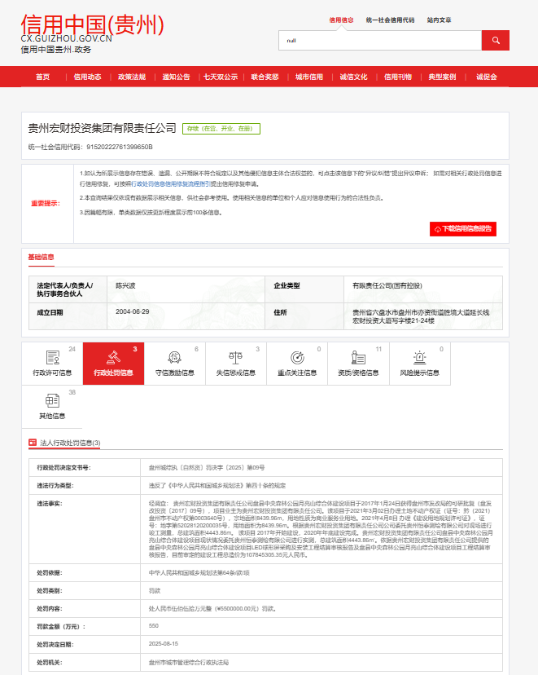This screenshot has height=675, width=538.
Task: Open 风险提示信息 alarm icon tab
Action: 420,364
